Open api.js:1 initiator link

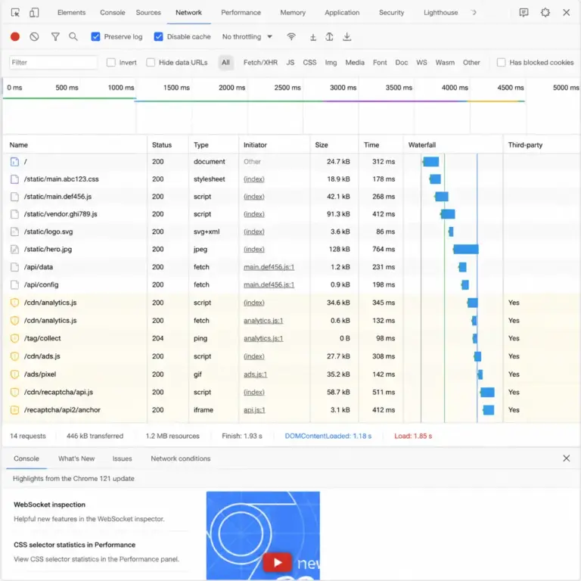coord(254,410)
